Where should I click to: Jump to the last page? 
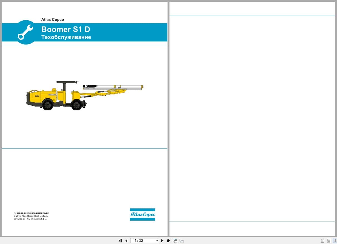pos(168,241)
